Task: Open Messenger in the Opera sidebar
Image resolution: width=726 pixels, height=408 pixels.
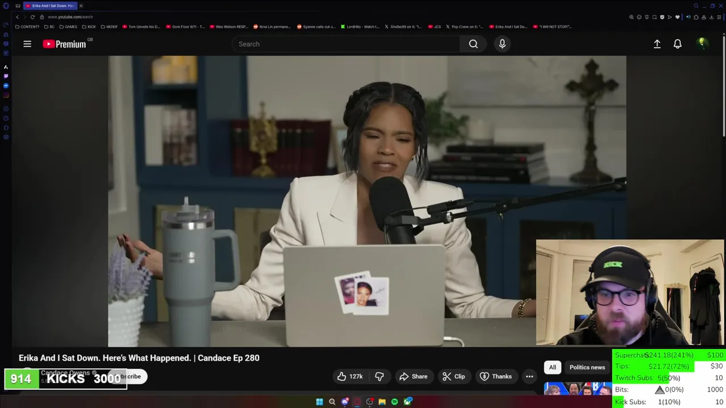Action: [x=6, y=86]
